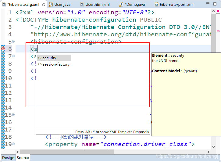Click the horizontal scrollbar thumb
Screen dimensions: 221x162
(x=67, y=152)
